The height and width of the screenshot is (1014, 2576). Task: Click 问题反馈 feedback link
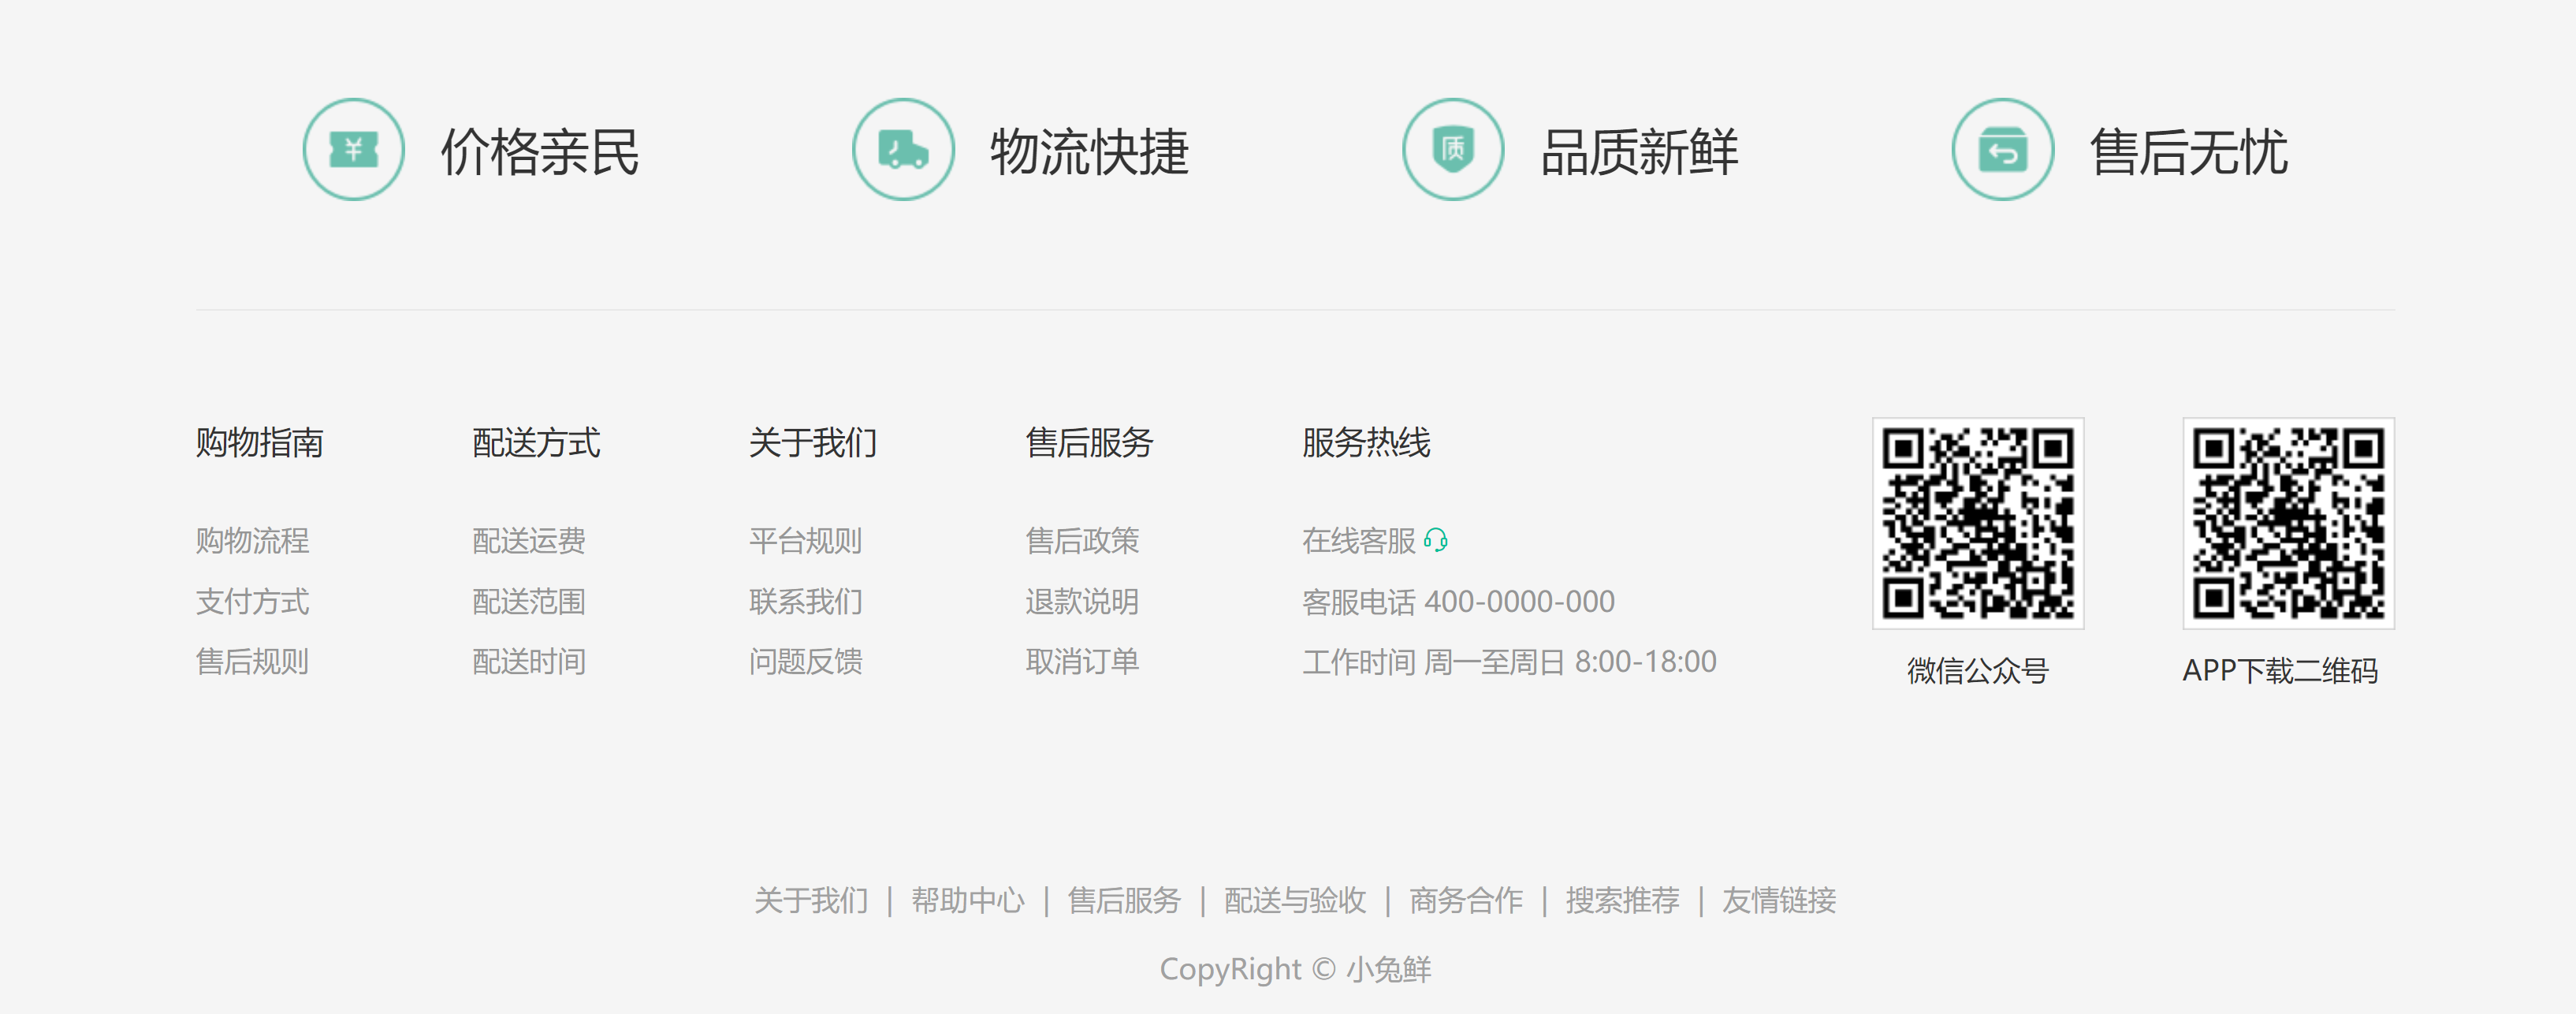[805, 661]
